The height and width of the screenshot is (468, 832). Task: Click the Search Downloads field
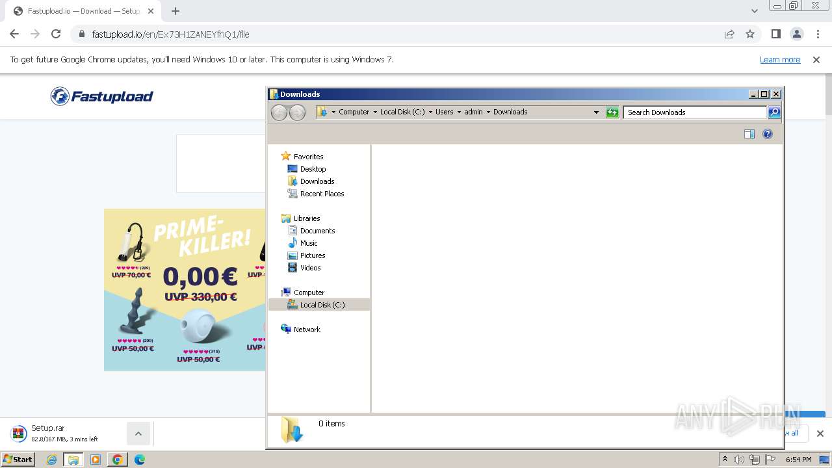point(695,112)
